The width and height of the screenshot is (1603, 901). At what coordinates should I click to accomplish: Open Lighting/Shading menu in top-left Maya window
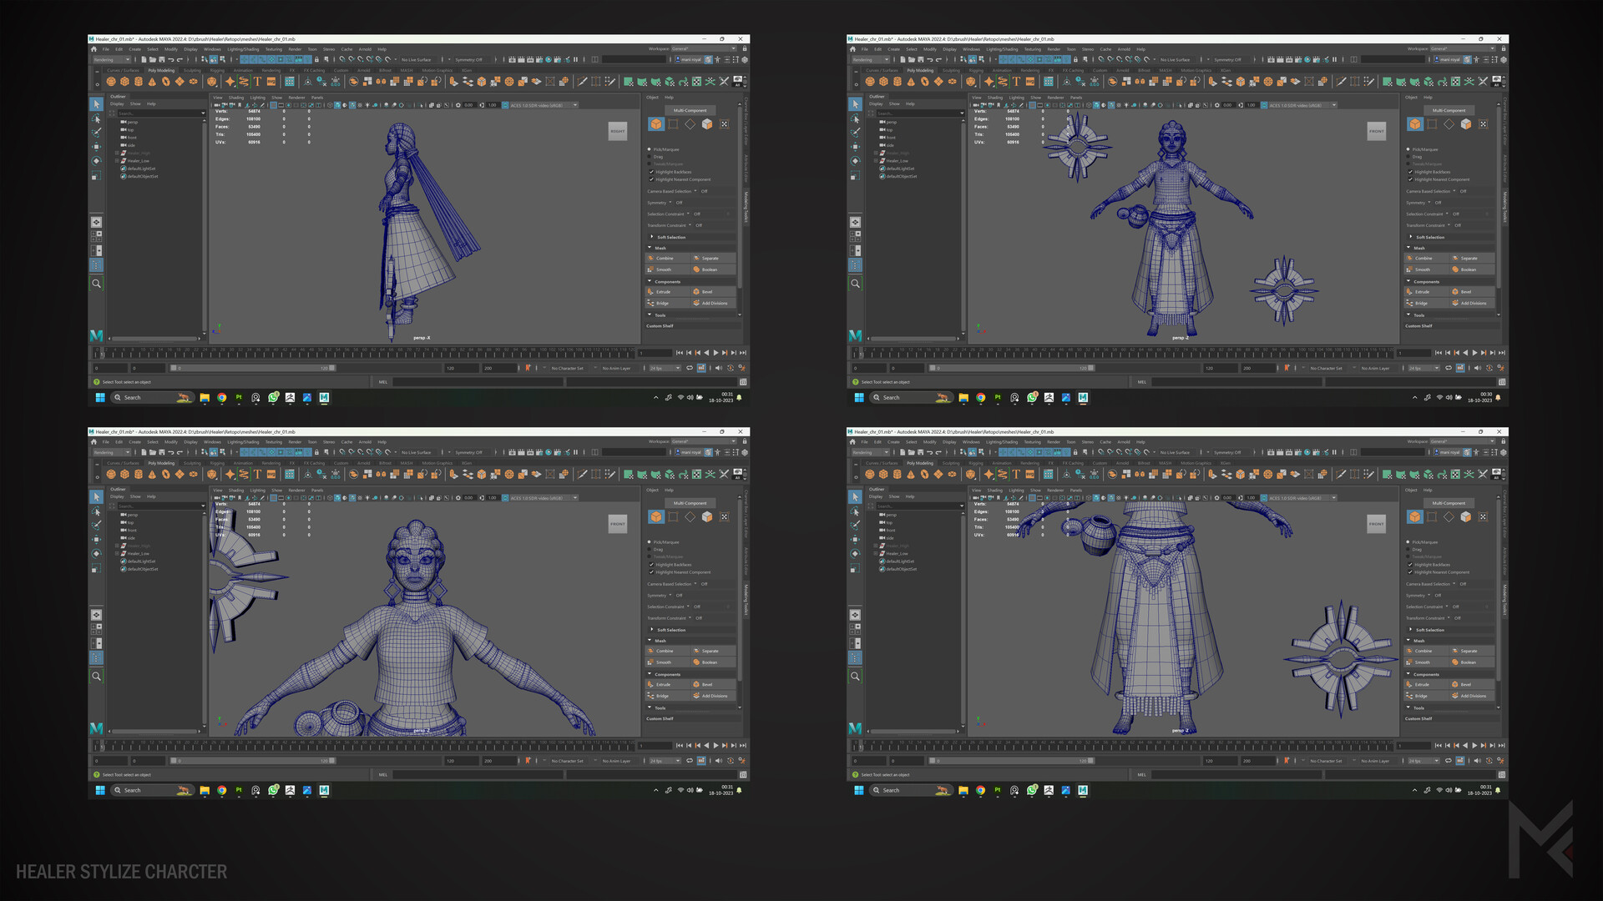pos(243,49)
